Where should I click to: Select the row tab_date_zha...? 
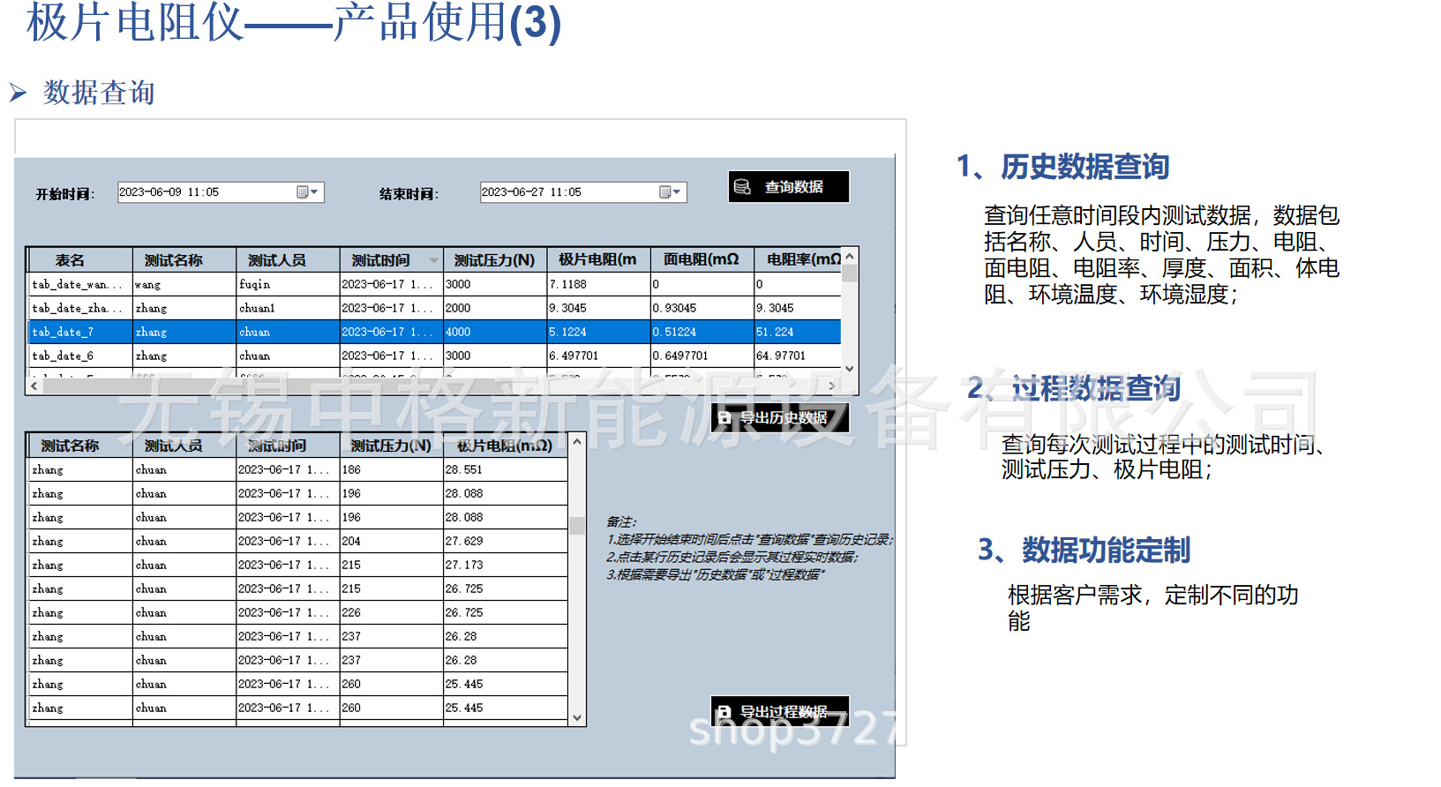click(x=434, y=308)
